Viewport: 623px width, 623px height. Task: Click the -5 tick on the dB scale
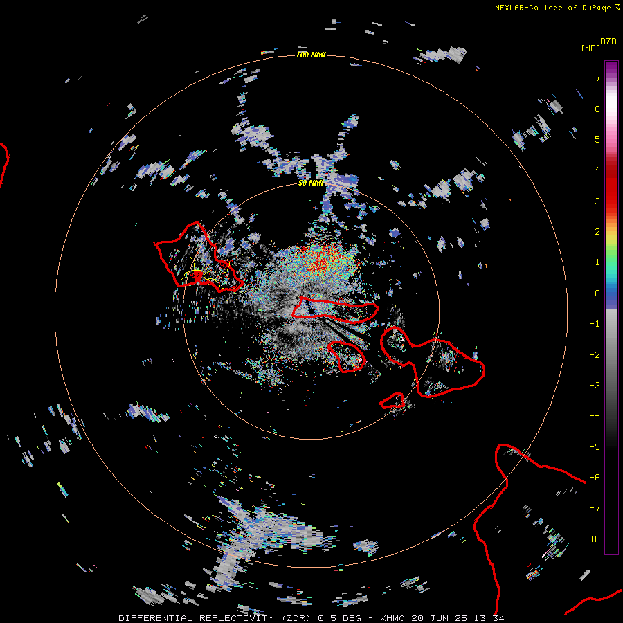[595, 447]
